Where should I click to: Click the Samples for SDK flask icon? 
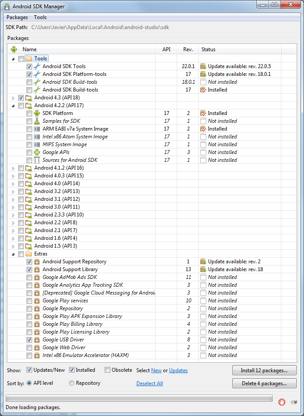click(37, 121)
